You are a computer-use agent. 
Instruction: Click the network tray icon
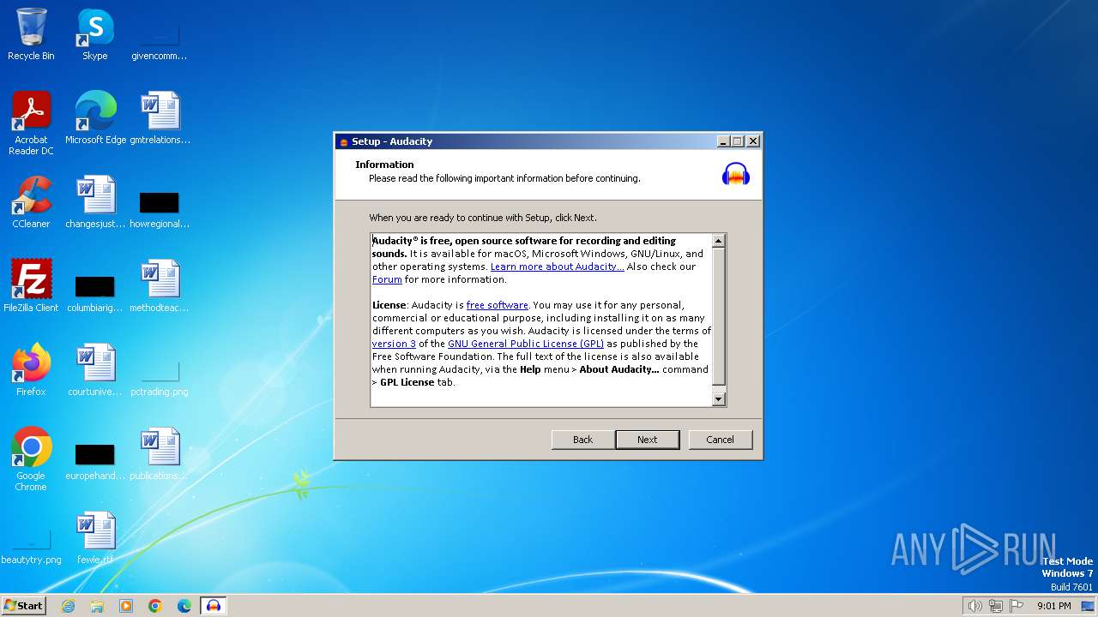(x=996, y=606)
